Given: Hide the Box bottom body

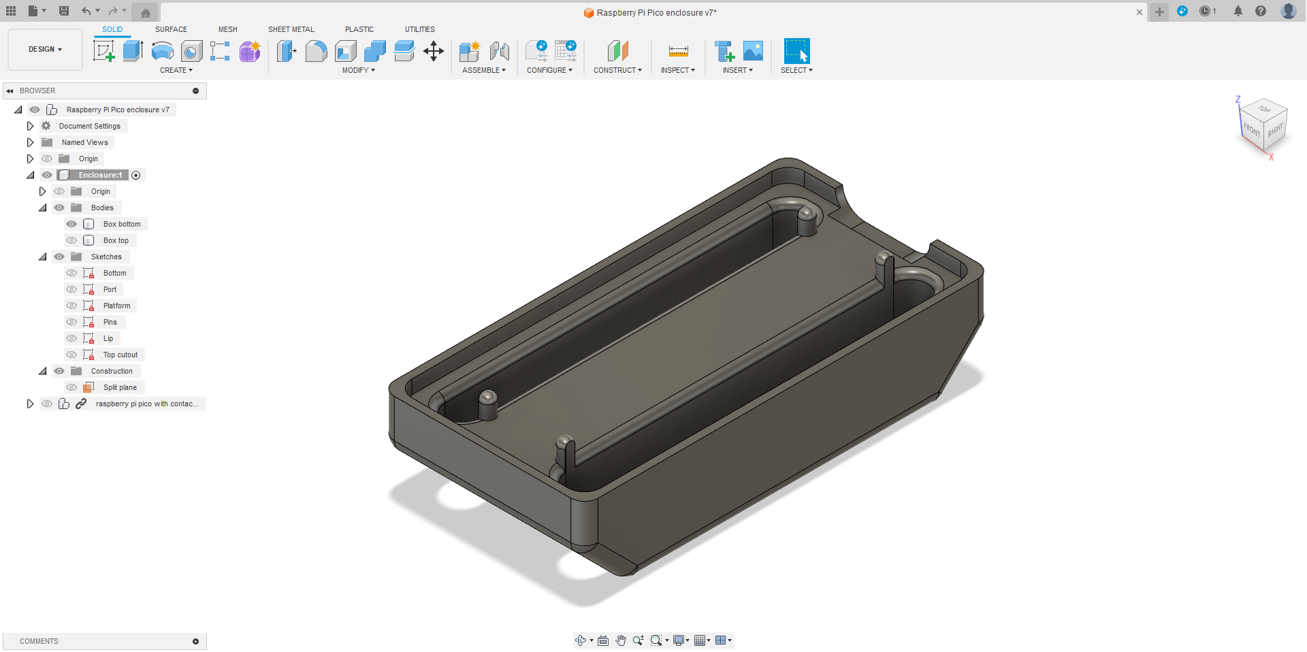Looking at the screenshot, I should (71, 224).
